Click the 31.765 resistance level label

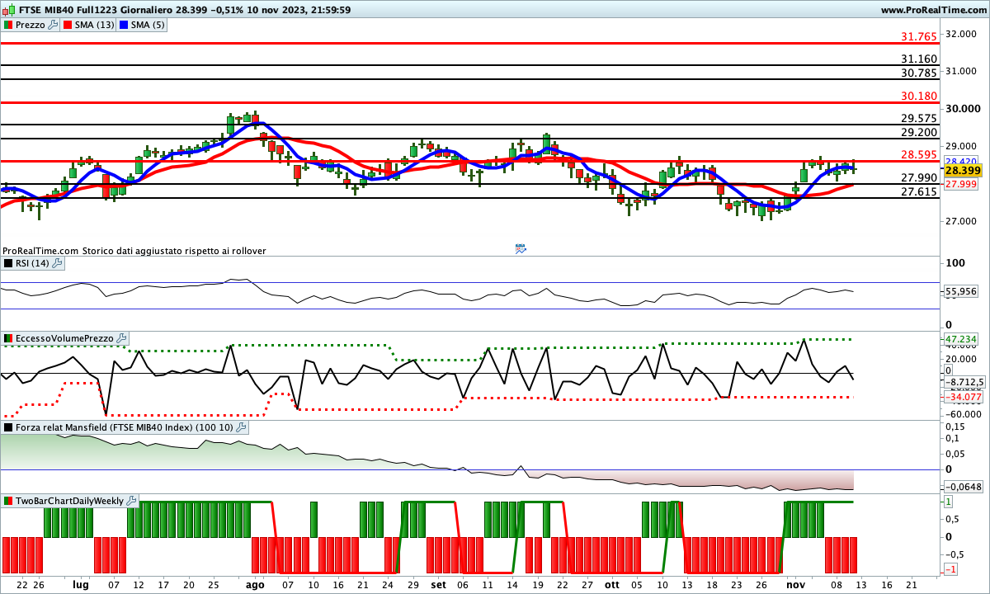point(919,37)
